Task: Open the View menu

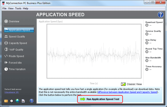Action: coord(11,8)
